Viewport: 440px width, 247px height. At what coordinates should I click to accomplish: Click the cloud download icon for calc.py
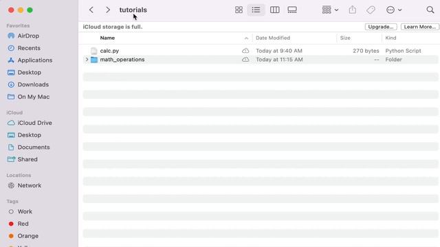tap(245, 51)
